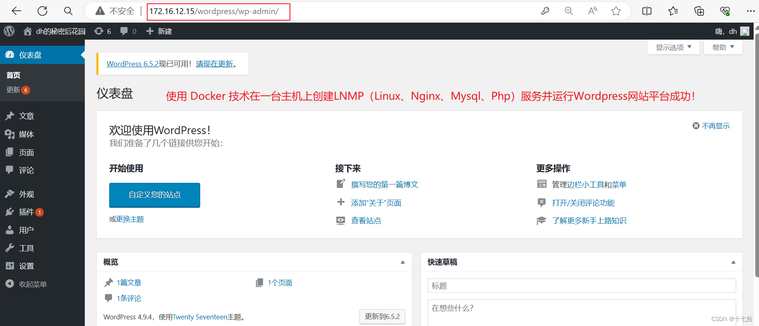759x326 pixels.
Task: Open 1篇文章 link in overview
Action: (129, 283)
